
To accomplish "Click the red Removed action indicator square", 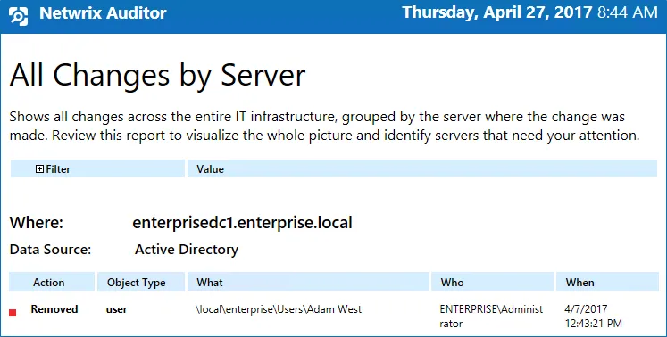I will click(x=13, y=313).
